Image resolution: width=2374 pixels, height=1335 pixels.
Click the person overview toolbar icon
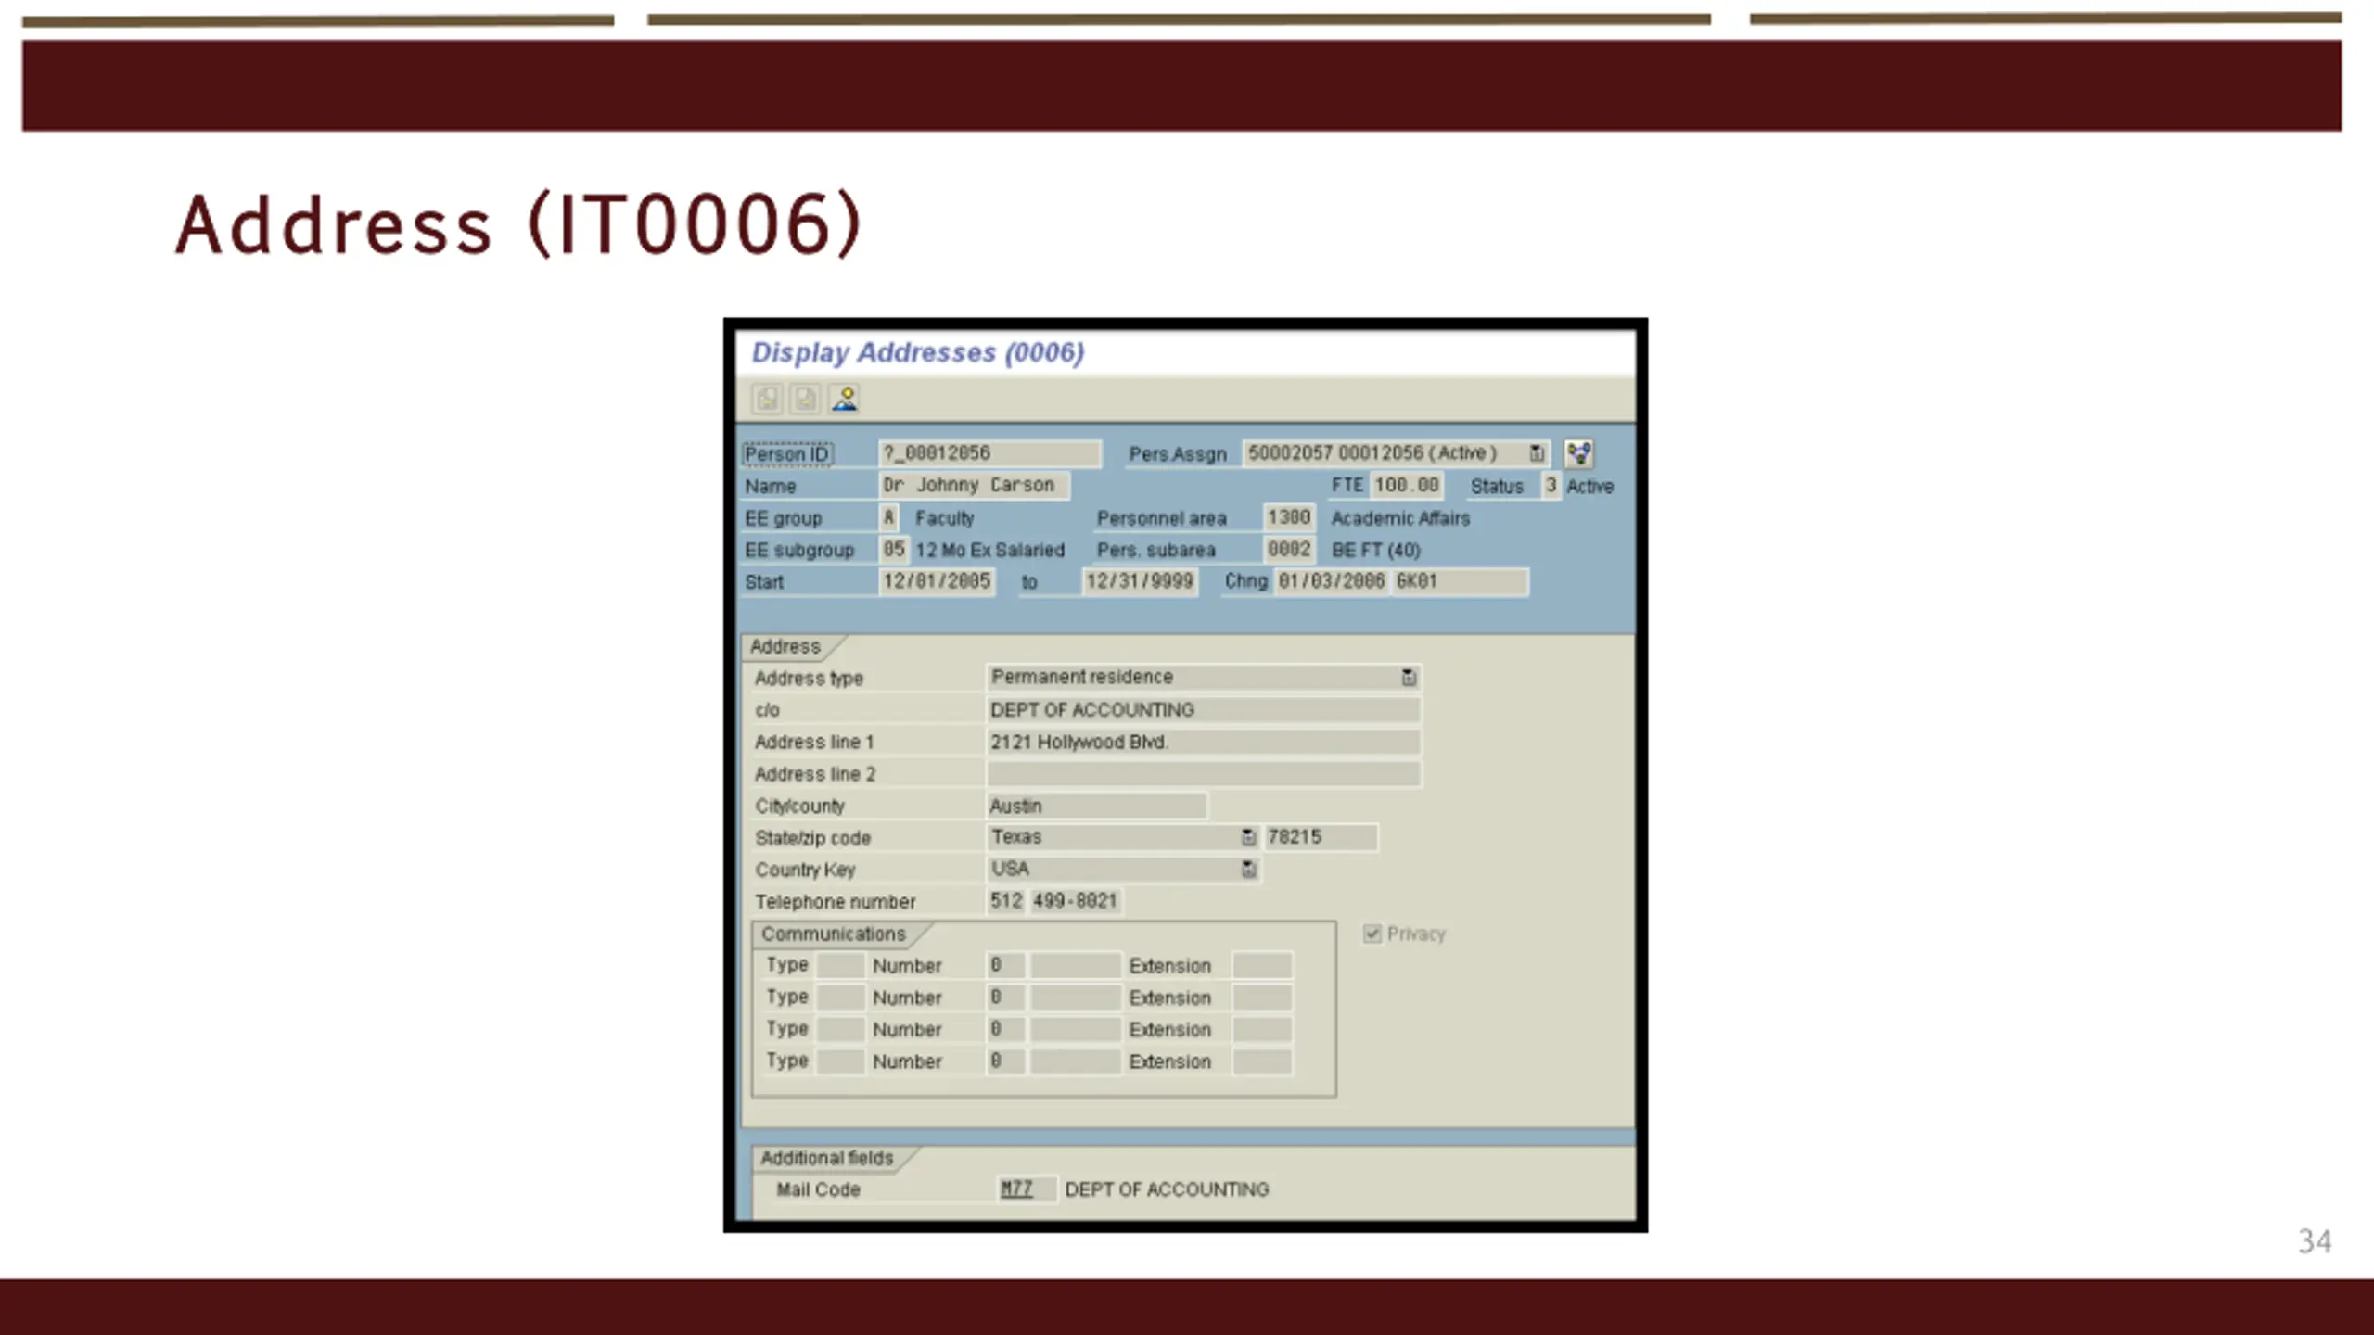coord(844,399)
